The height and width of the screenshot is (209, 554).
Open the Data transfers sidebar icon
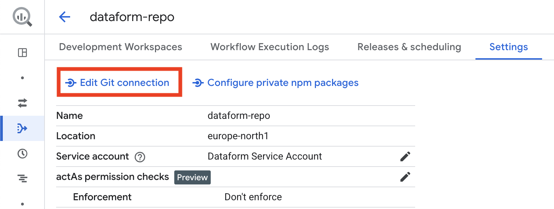tap(22, 103)
